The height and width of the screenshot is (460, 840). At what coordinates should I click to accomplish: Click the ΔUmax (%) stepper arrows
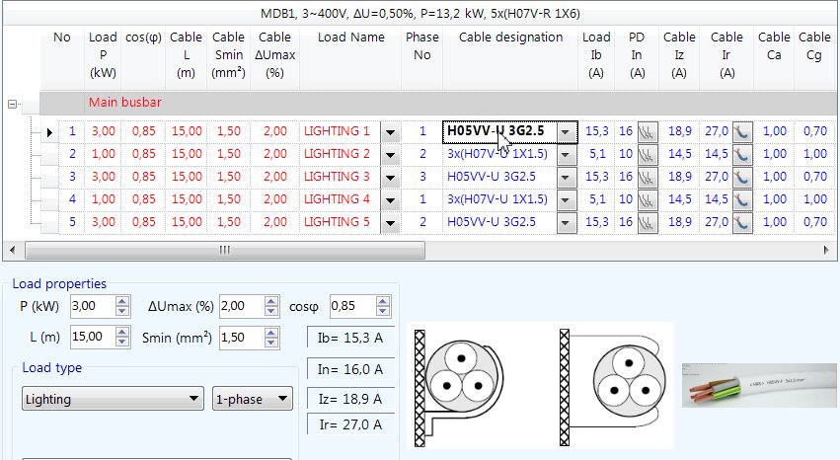tap(271, 306)
